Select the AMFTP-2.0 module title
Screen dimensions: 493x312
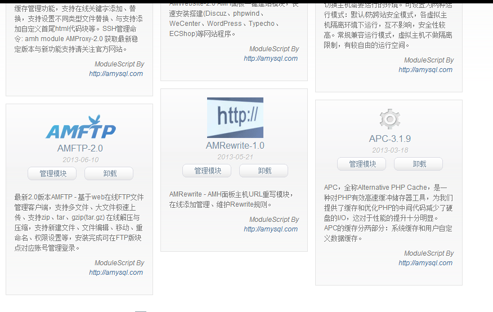click(80, 149)
